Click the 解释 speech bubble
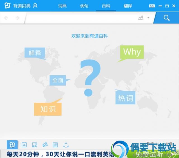Viewport: 179px width, 158px height. pyautogui.click(x=35, y=53)
